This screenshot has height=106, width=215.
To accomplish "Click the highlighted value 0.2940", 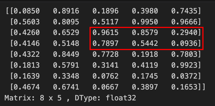I will [184, 33].
